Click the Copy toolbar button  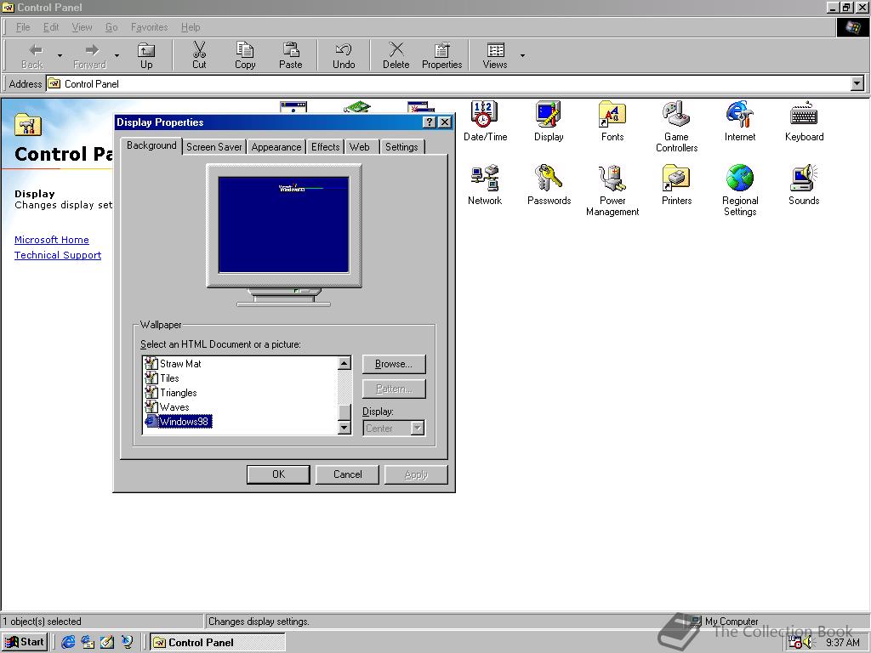pos(245,55)
